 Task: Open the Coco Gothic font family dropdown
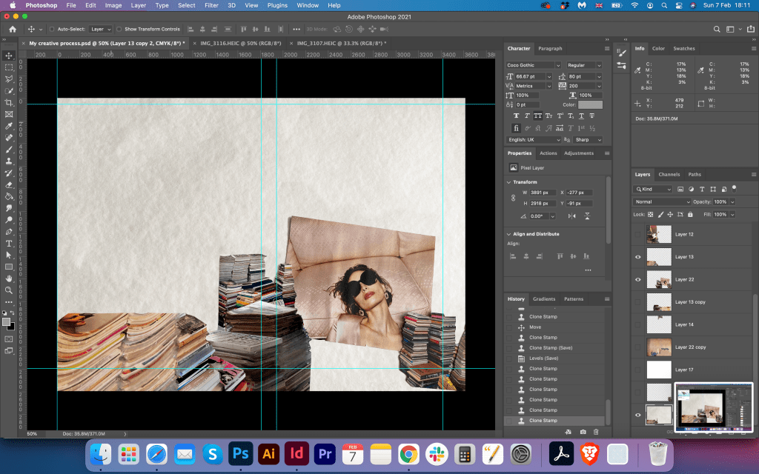[x=533, y=65]
